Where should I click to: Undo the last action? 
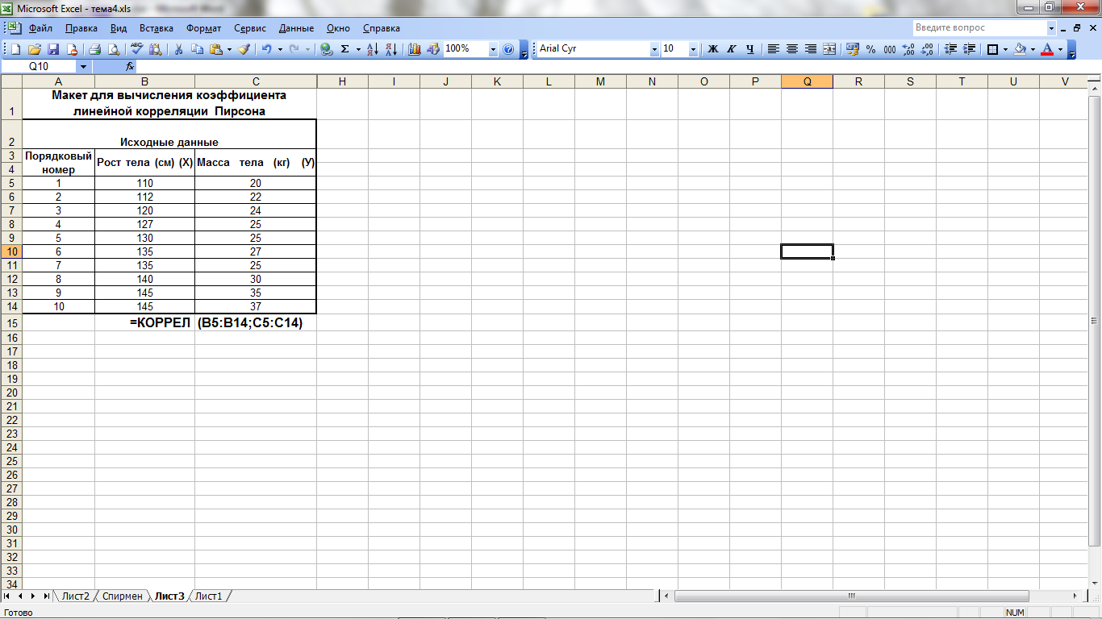[266, 49]
